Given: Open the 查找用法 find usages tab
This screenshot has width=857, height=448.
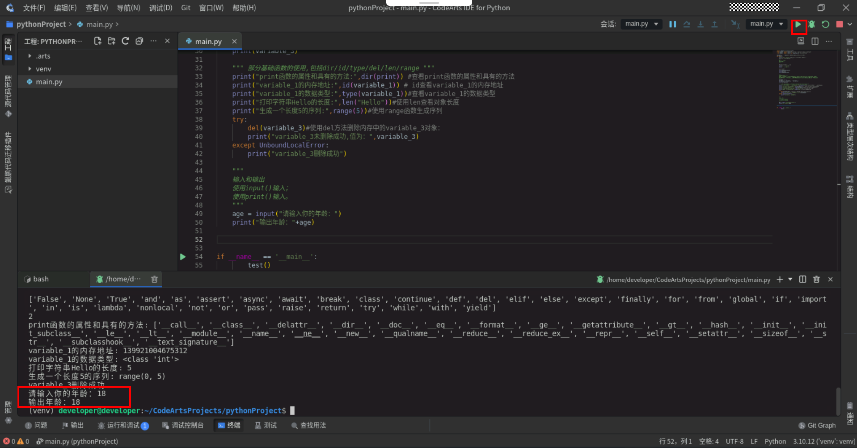Looking at the screenshot, I should (308, 425).
